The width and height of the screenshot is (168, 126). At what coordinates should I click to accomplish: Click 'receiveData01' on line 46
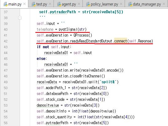(x=56, y=65)
